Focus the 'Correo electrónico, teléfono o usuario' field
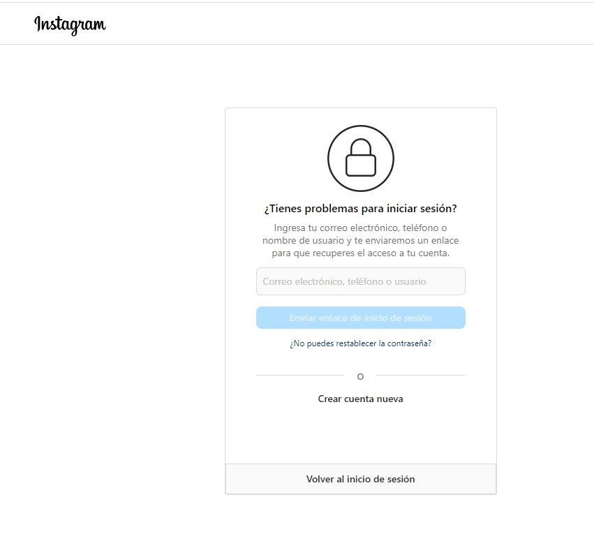This screenshot has width=594, height=548. (x=360, y=281)
